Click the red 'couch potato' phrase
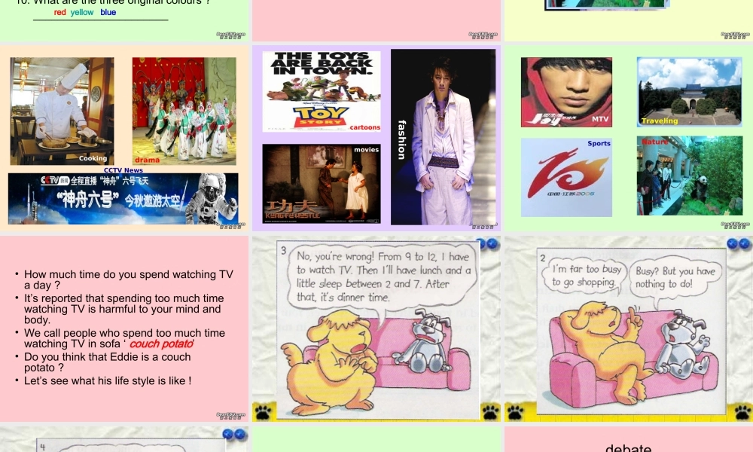Image resolution: width=753 pixels, height=452 pixels. click(161, 344)
